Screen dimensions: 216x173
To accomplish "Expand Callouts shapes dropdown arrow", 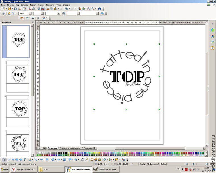I will point(73,160).
